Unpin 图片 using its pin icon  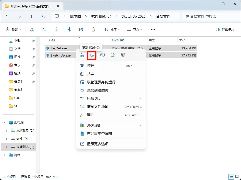click(33, 57)
